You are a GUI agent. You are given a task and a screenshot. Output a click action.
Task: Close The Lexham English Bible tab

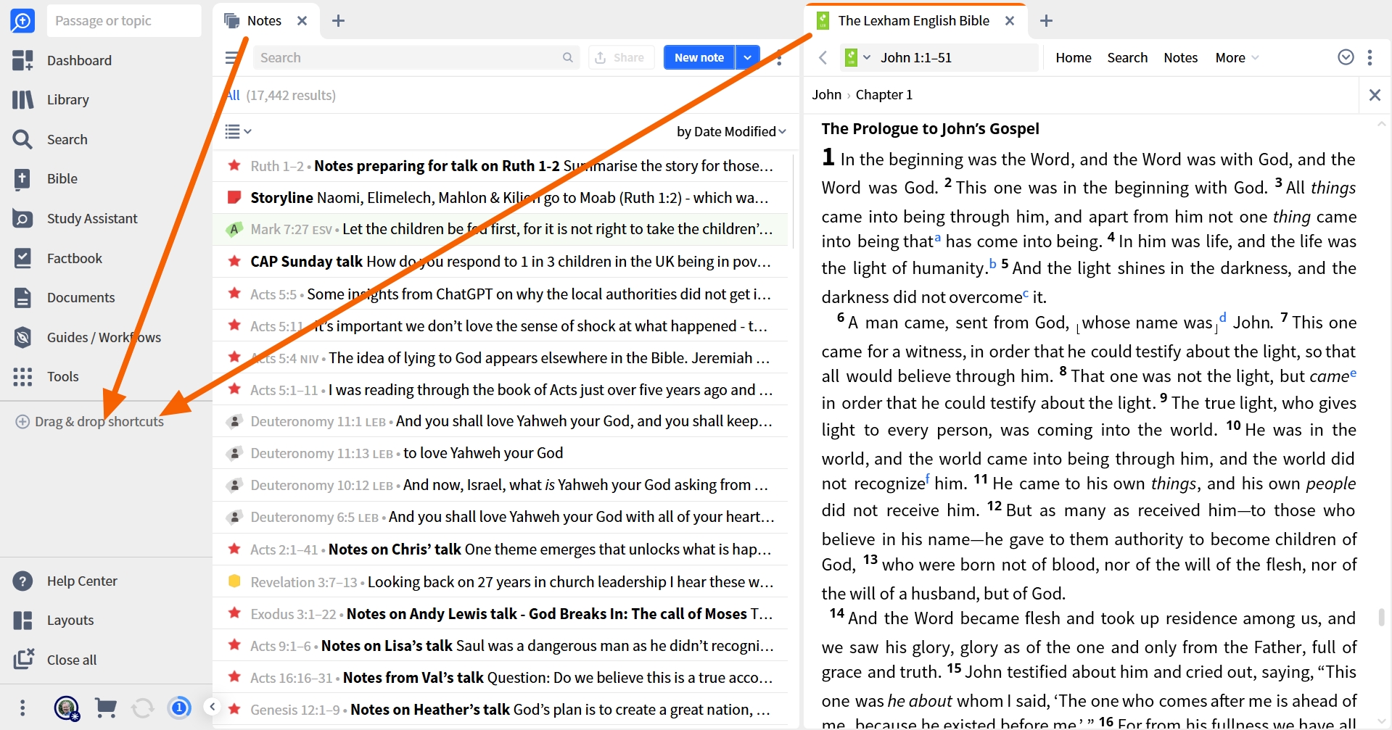point(1010,21)
